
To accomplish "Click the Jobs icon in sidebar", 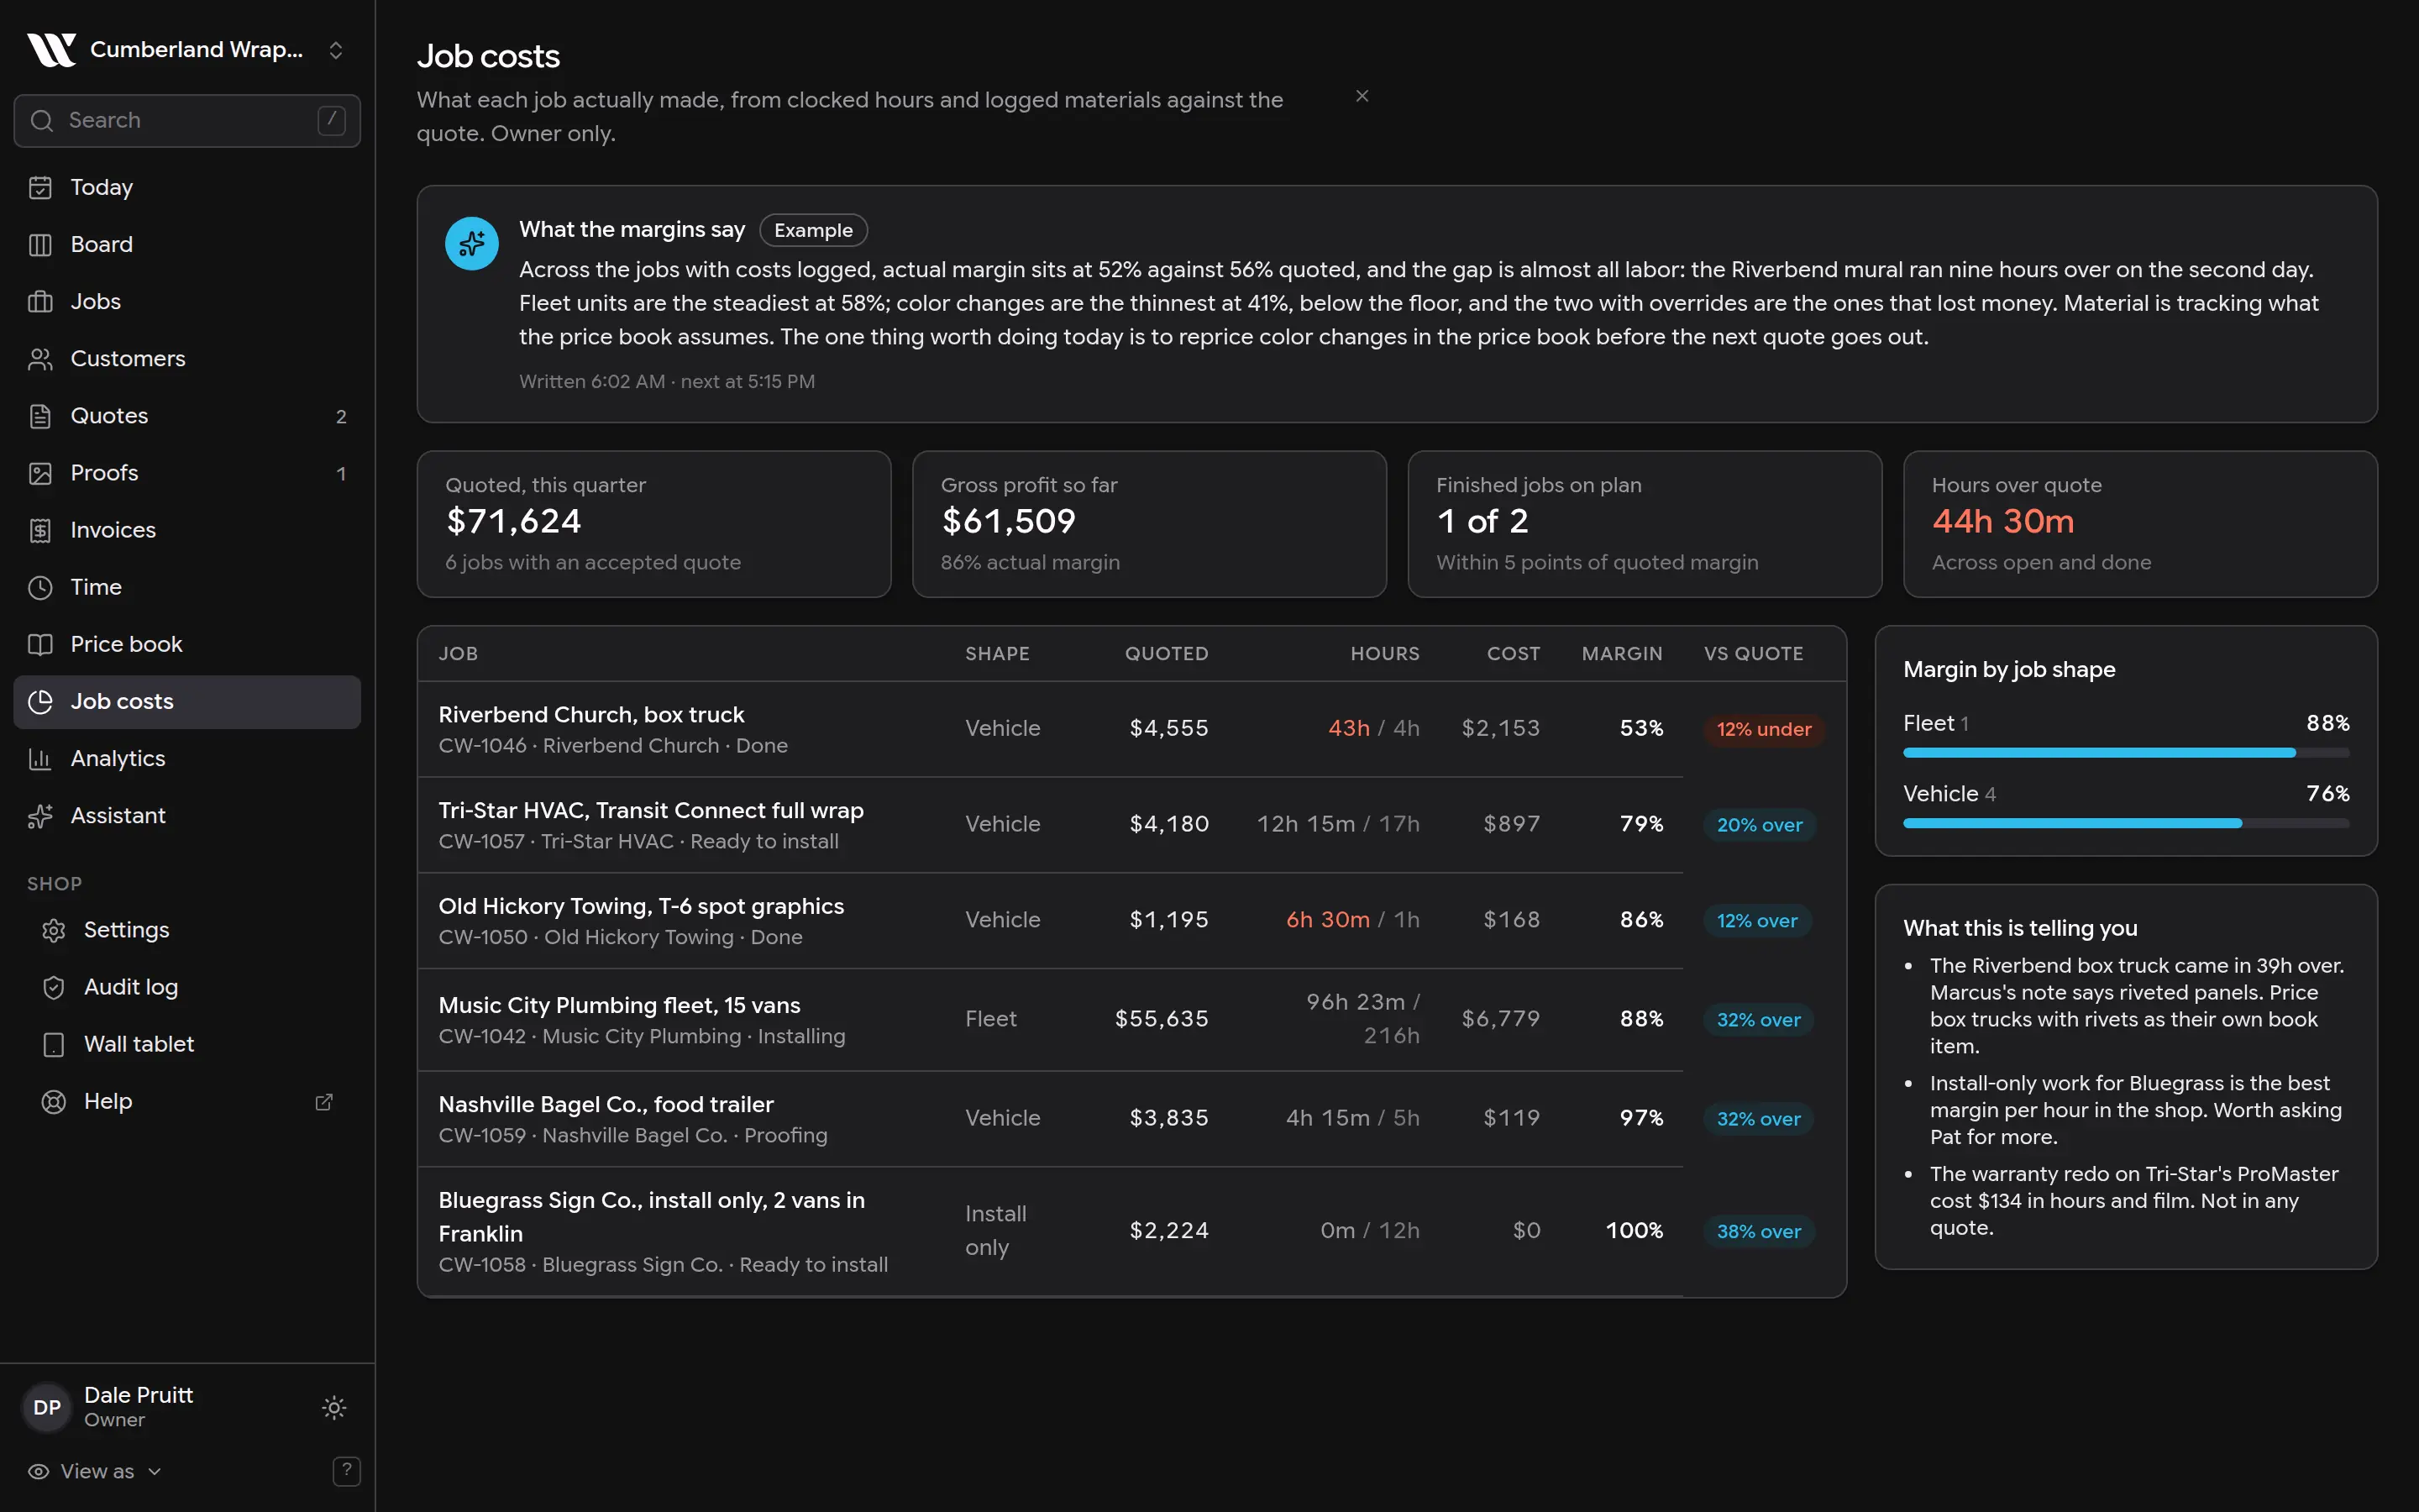I will (40, 301).
